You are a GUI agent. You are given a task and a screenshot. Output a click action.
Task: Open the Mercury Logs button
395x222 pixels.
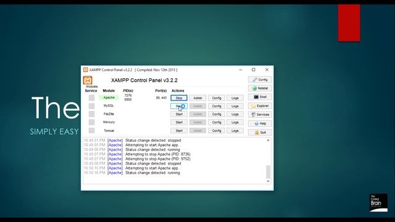(x=235, y=122)
